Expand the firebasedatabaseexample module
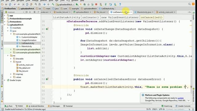This screenshot has width=197, height=111. point(5,18)
